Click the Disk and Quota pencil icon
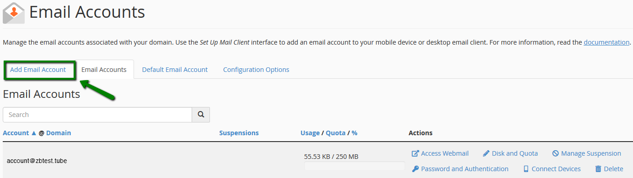 click(x=486, y=153)
